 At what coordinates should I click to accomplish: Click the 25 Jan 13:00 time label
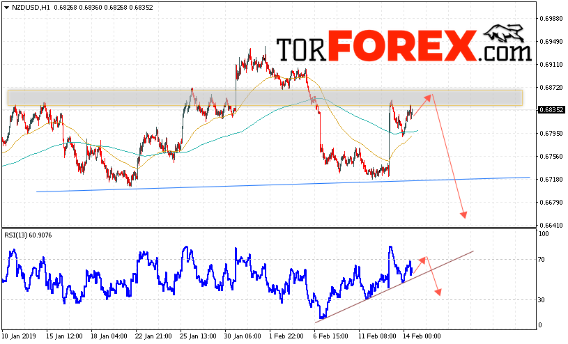coord(198,336)
